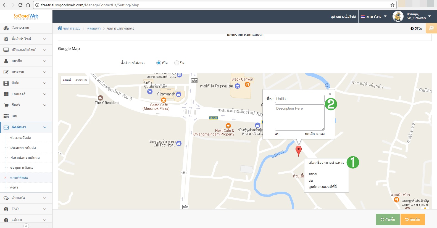This screenshot has width=437, height=228.
Task: Click the Black Canyon restaurant map pin
Action: (247, 84)
